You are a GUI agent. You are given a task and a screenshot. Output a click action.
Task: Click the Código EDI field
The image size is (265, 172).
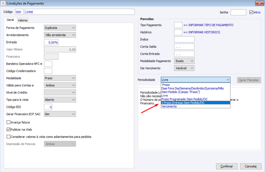click(x=48, y=107)
